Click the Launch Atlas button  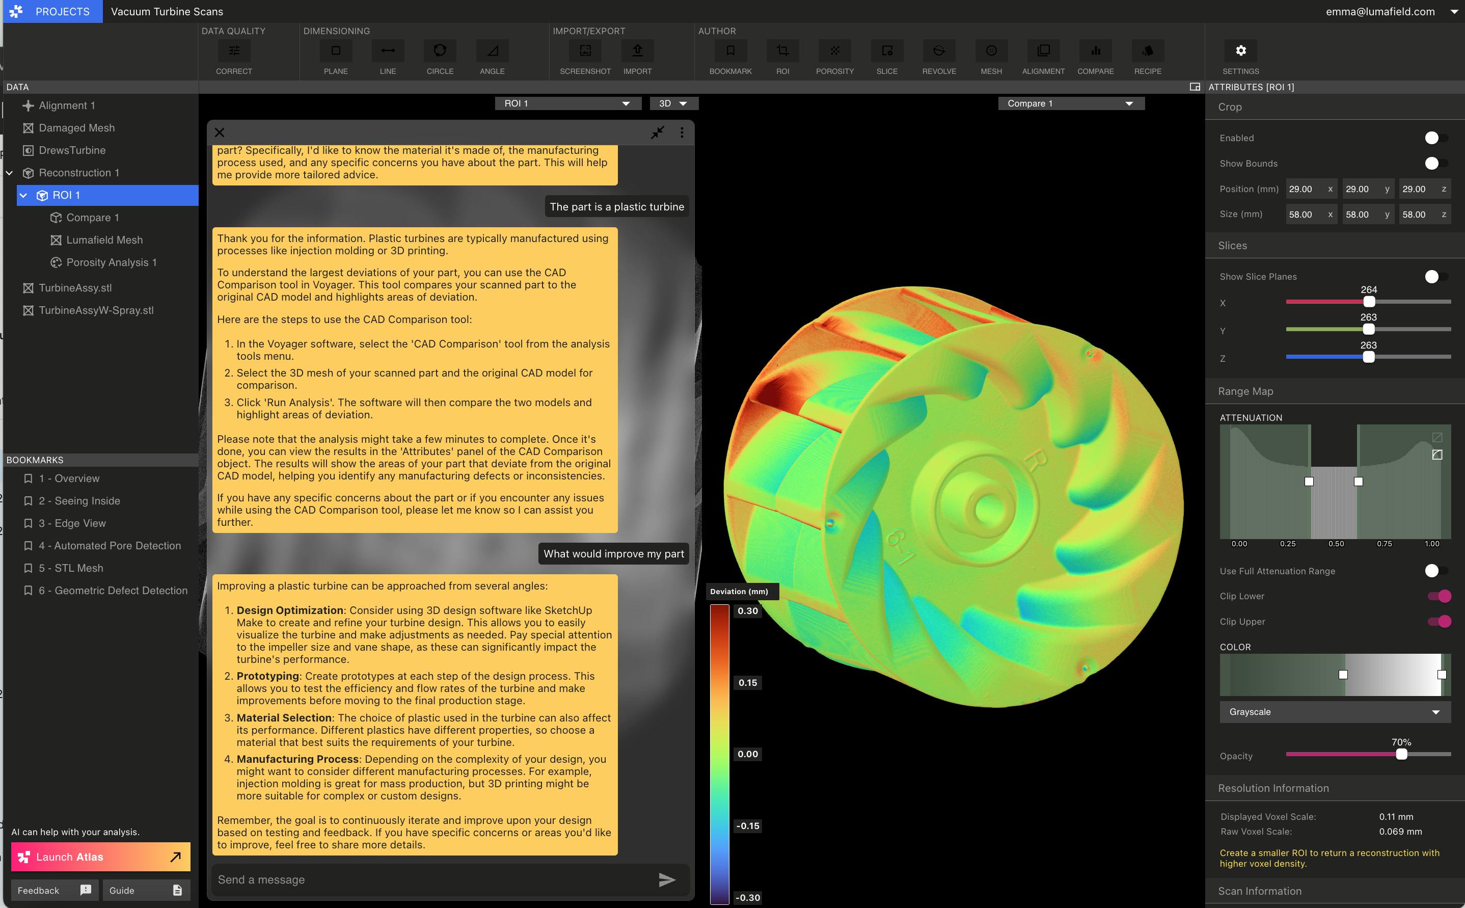100,857
